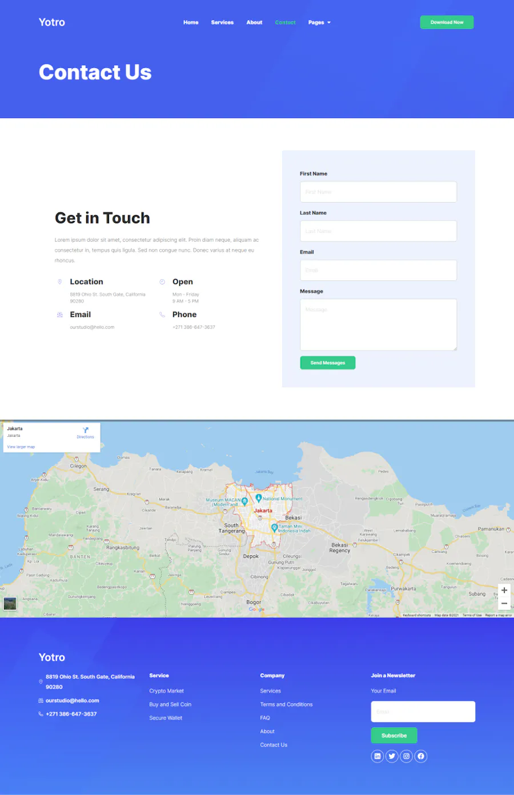This screenshot has width=514, height=795.
Task: Click the Join a Newsletter heading
Action: [x=393, y=676]
